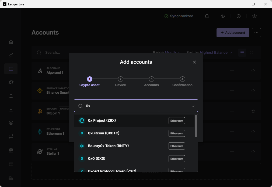Viewport: 272px width, 187px height.
Task: Toggle balance visibility eye icon
Action: click(223, 16)
